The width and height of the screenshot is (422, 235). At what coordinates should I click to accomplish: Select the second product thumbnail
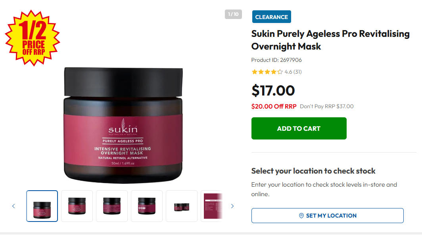(x=77, y=206)
